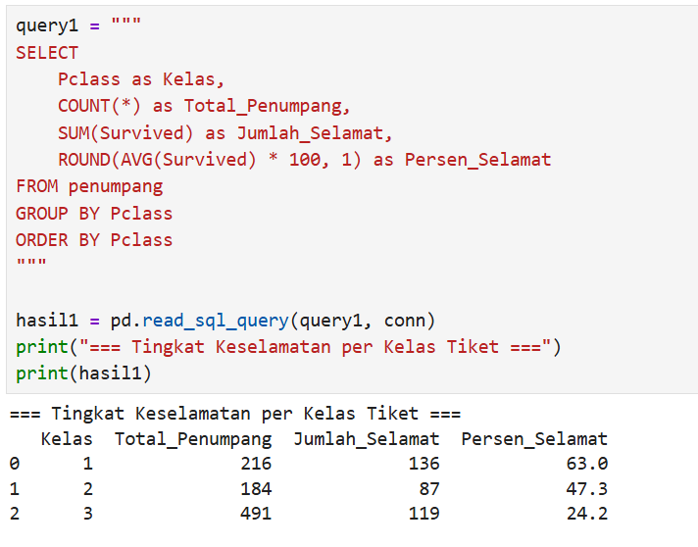
Task: Click on FROM penumpang clause
Action: click(x=89, y=186)
